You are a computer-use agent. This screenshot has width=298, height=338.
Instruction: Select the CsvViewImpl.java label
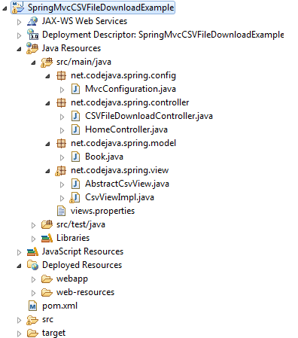pyautogui.click(x=120, y=197)
